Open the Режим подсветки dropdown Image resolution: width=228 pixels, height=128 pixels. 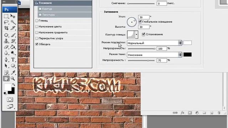154,43
